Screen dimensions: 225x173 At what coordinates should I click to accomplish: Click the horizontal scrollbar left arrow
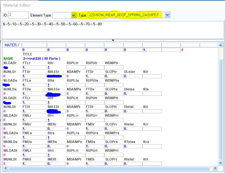(x=5, y=169)
